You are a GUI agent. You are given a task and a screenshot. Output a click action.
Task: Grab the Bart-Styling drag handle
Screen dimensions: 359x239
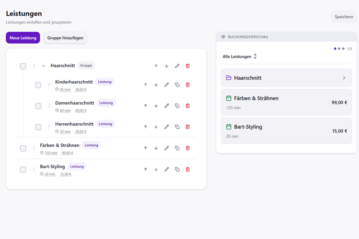point(34,169)
